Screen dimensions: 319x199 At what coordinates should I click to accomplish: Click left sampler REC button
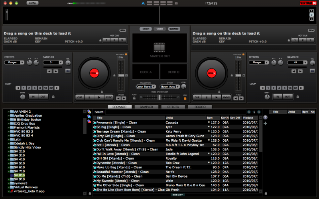click(68, 71)
